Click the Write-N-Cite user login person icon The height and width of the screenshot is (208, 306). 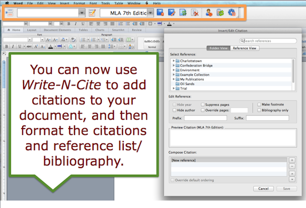point(209,13)
